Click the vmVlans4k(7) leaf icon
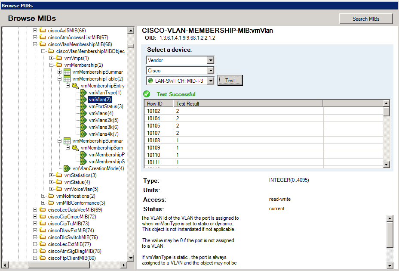The width and height of the screenshot is (399, 271). 83,134
